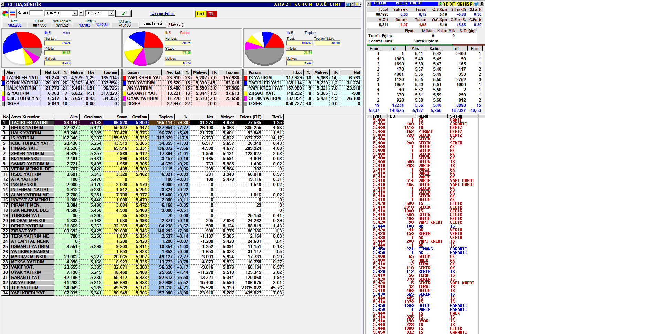Click the Emir header above Alis side
This screenshot has width=659, height=334.
tap(374, 49)
